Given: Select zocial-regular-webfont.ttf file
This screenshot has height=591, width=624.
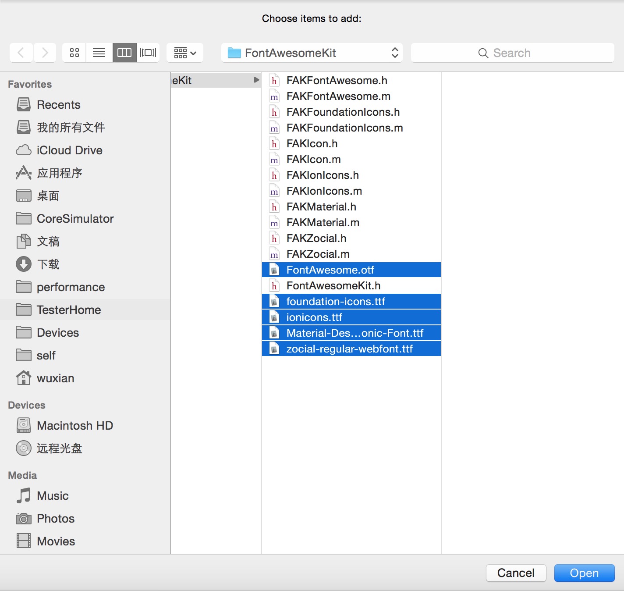Looking at the screenshot, I should (351, 349).
